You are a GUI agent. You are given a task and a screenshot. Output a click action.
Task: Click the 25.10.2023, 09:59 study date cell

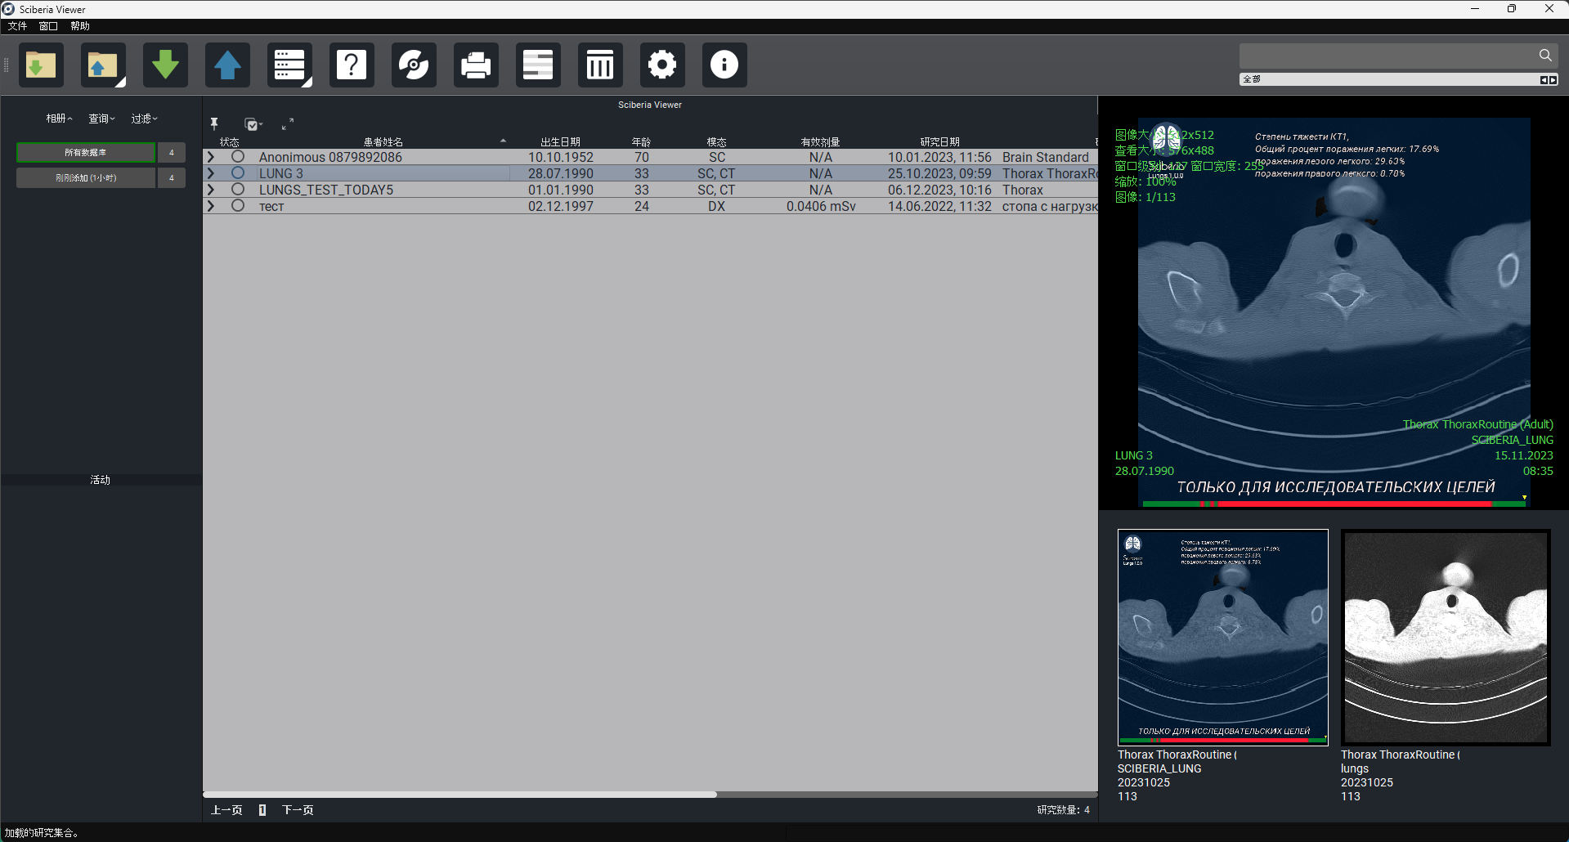coord(939,173)
